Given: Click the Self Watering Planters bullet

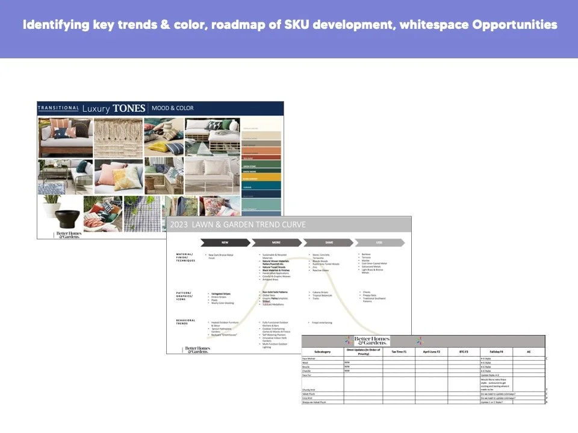Looking at the screenshot, I should pos(274,335).
